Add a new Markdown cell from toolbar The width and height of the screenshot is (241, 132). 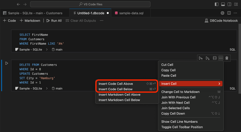click(x=30, y=21)
